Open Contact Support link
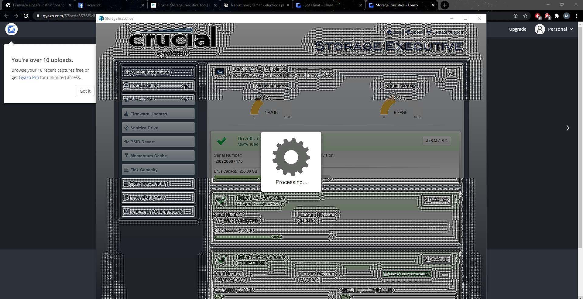Viewport: 583px width, 299px height. (x=445, y=32)
